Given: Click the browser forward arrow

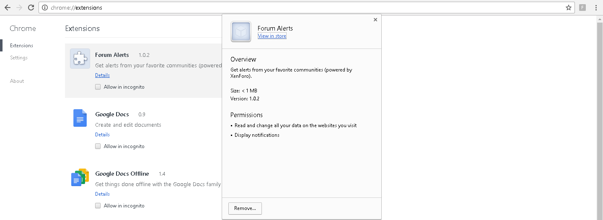Looking at the screenshot, I should [x=19, y=8].
